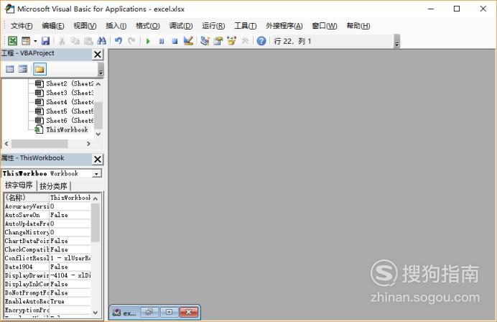Screen dimensions: 497x322
Task: Click the EnableAutoRecover True value
Action: click(70, 301)
